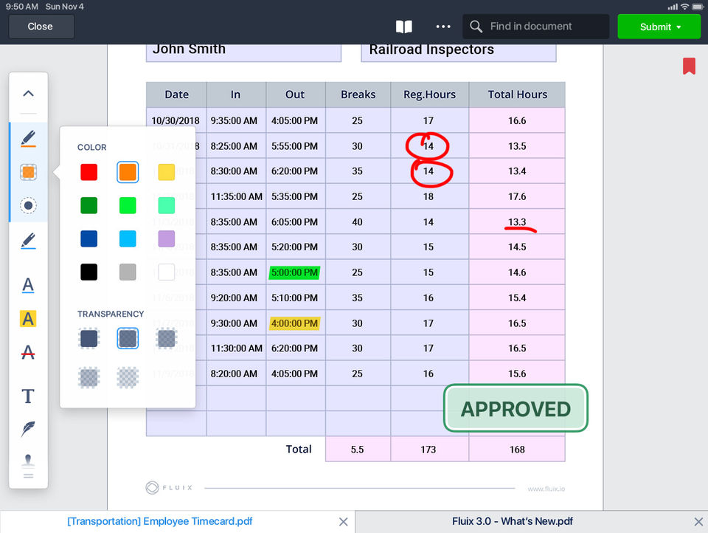Pick the dark blue color swatch
Viewport: 708px width, 533px height.
pyautogui.click(x=89, y=238)
